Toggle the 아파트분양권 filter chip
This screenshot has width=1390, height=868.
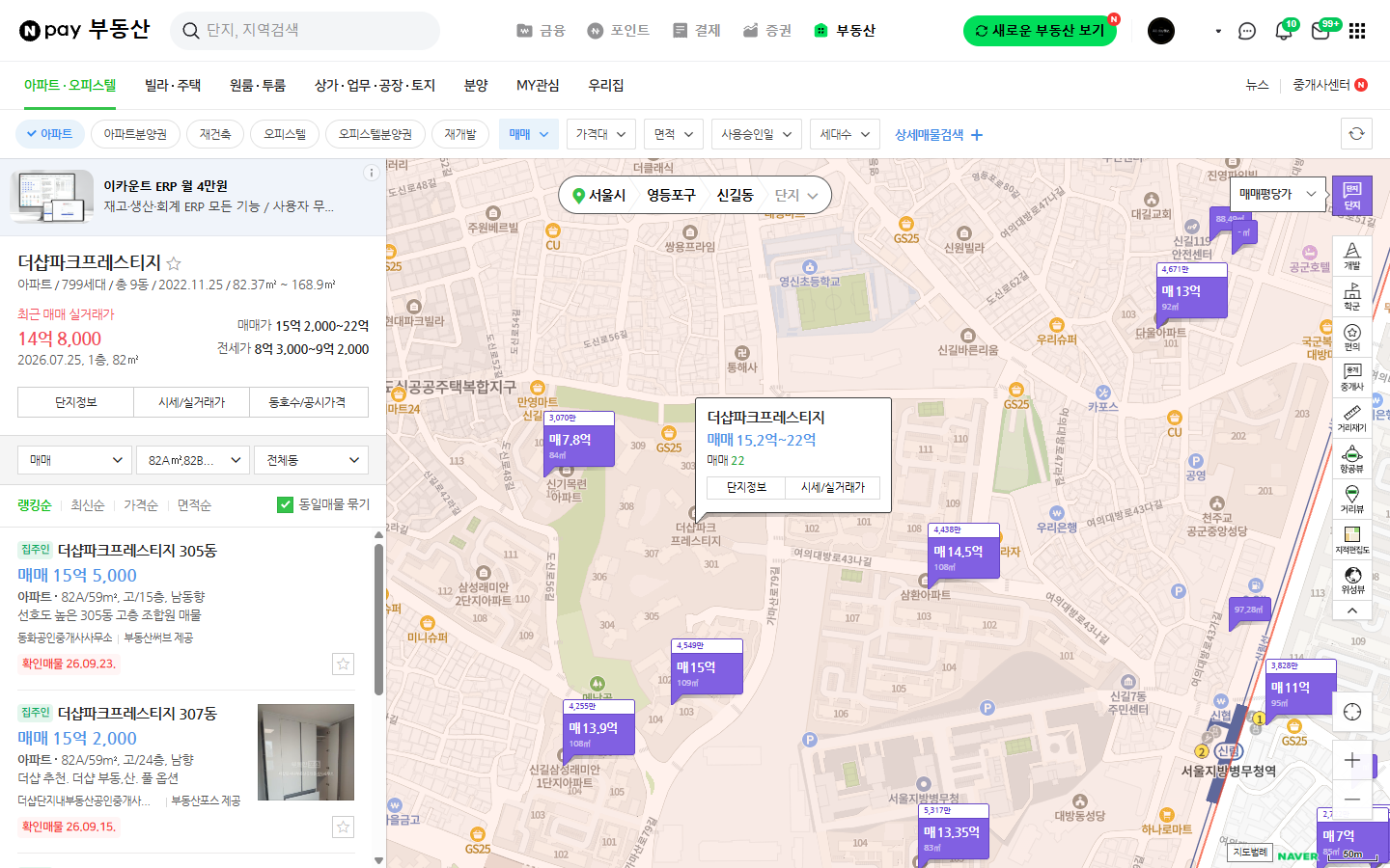click(x=135, y=134)
